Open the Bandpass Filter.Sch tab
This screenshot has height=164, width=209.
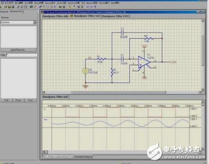point(85,16)
